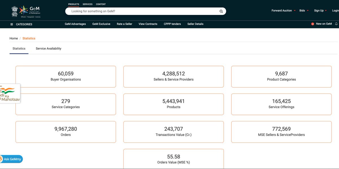Click the national emblem of India icon
The width and height of the screenshot is (339, 169).
14,11
